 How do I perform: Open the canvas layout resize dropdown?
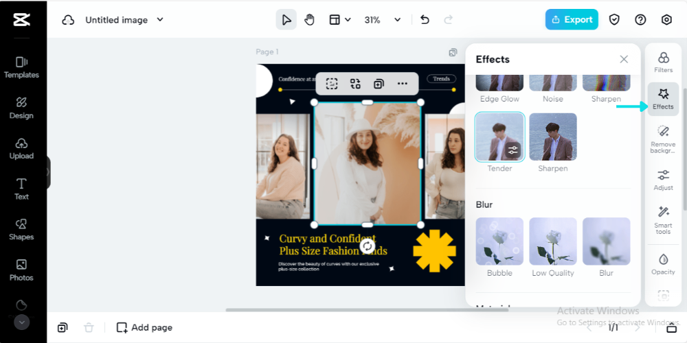click(340, 20)
